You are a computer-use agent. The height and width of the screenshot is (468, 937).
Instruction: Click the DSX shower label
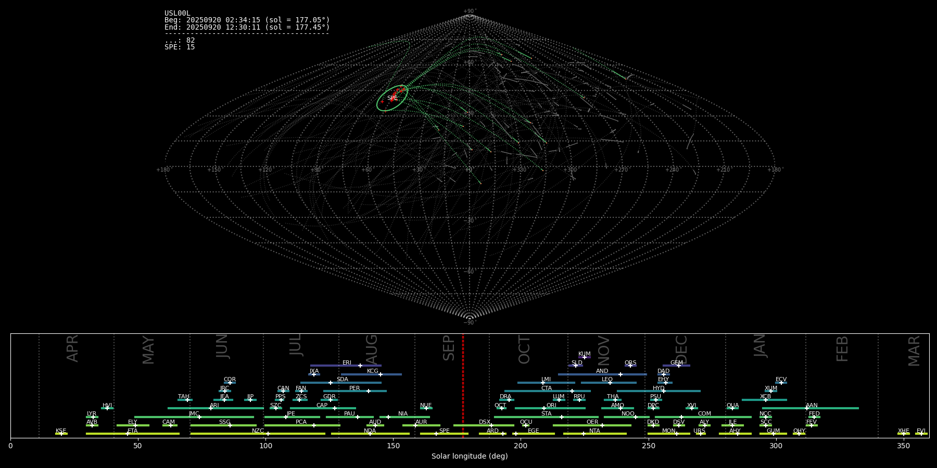[x=485, y=422]
